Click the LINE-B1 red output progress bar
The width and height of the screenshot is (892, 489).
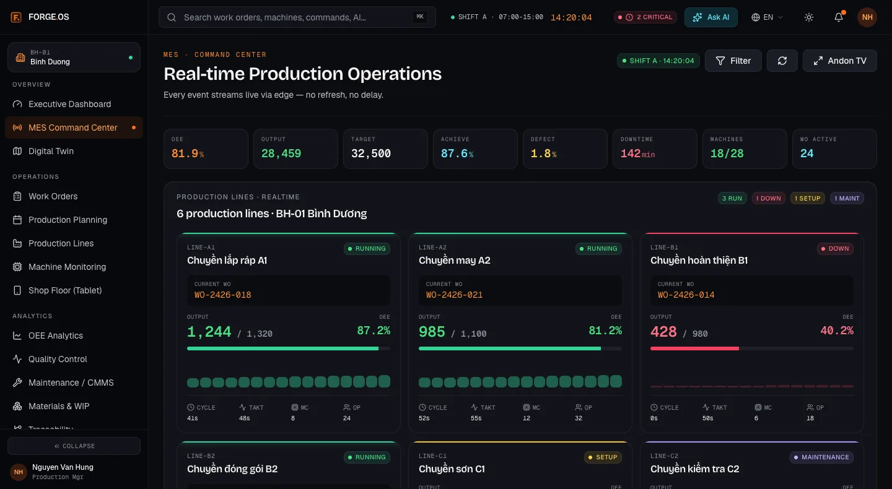pos(752,348)
